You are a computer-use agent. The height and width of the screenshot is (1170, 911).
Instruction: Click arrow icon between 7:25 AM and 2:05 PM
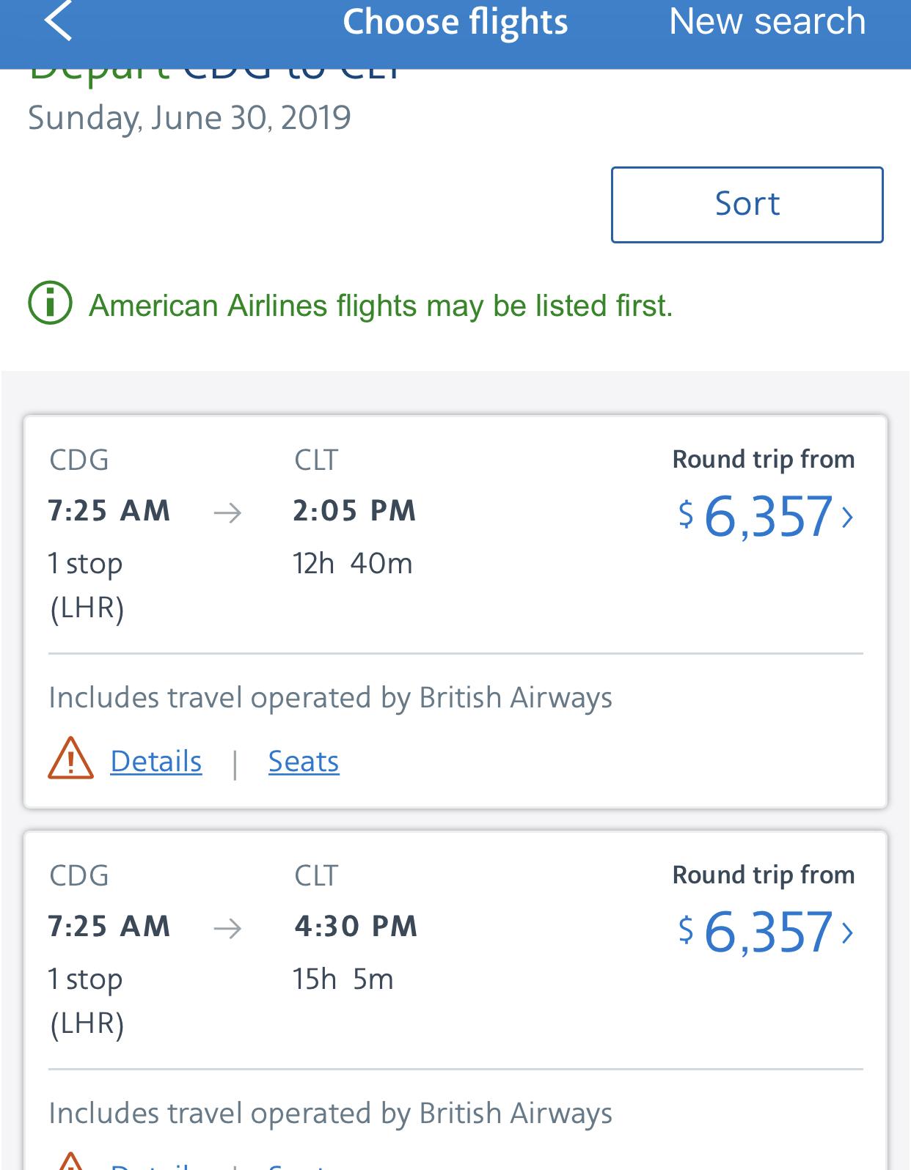[x=227, y=512]
